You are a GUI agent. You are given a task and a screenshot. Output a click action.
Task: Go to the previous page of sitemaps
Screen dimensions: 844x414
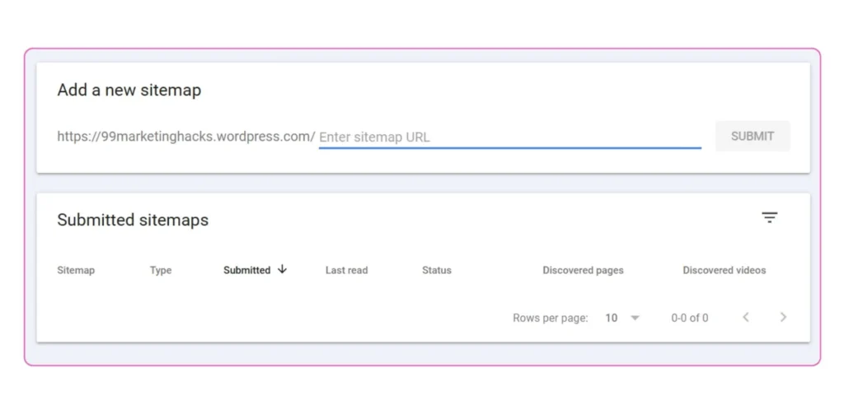coord(746,317)
